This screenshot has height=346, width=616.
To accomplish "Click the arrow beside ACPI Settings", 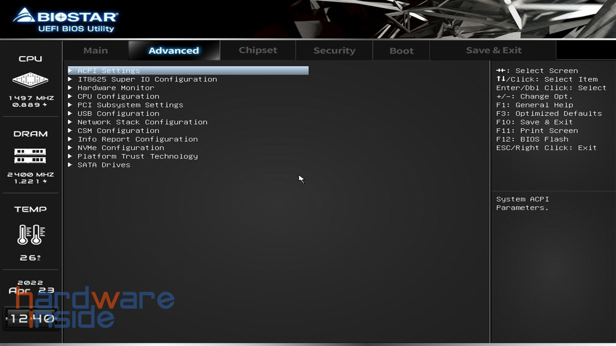I will click(70, 70).
